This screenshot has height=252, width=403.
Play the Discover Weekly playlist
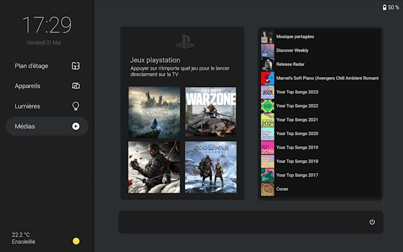tap(320, 50)
